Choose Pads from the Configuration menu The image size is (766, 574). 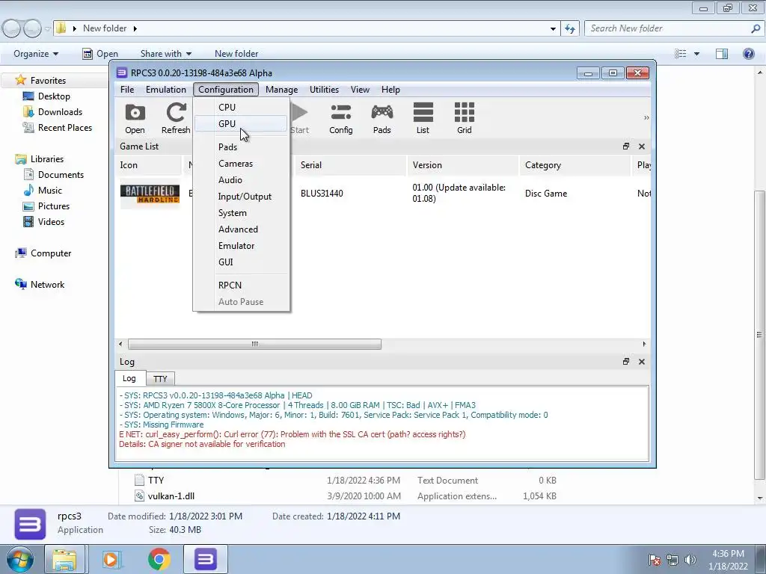[x=242, y=147]
